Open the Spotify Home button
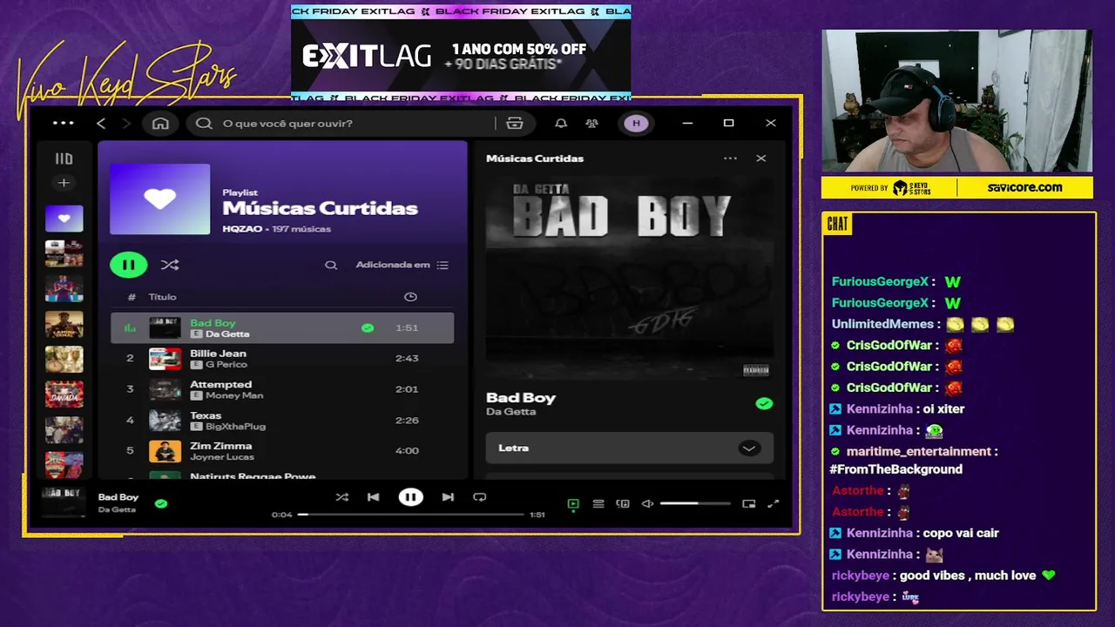 tap(160, 124)
